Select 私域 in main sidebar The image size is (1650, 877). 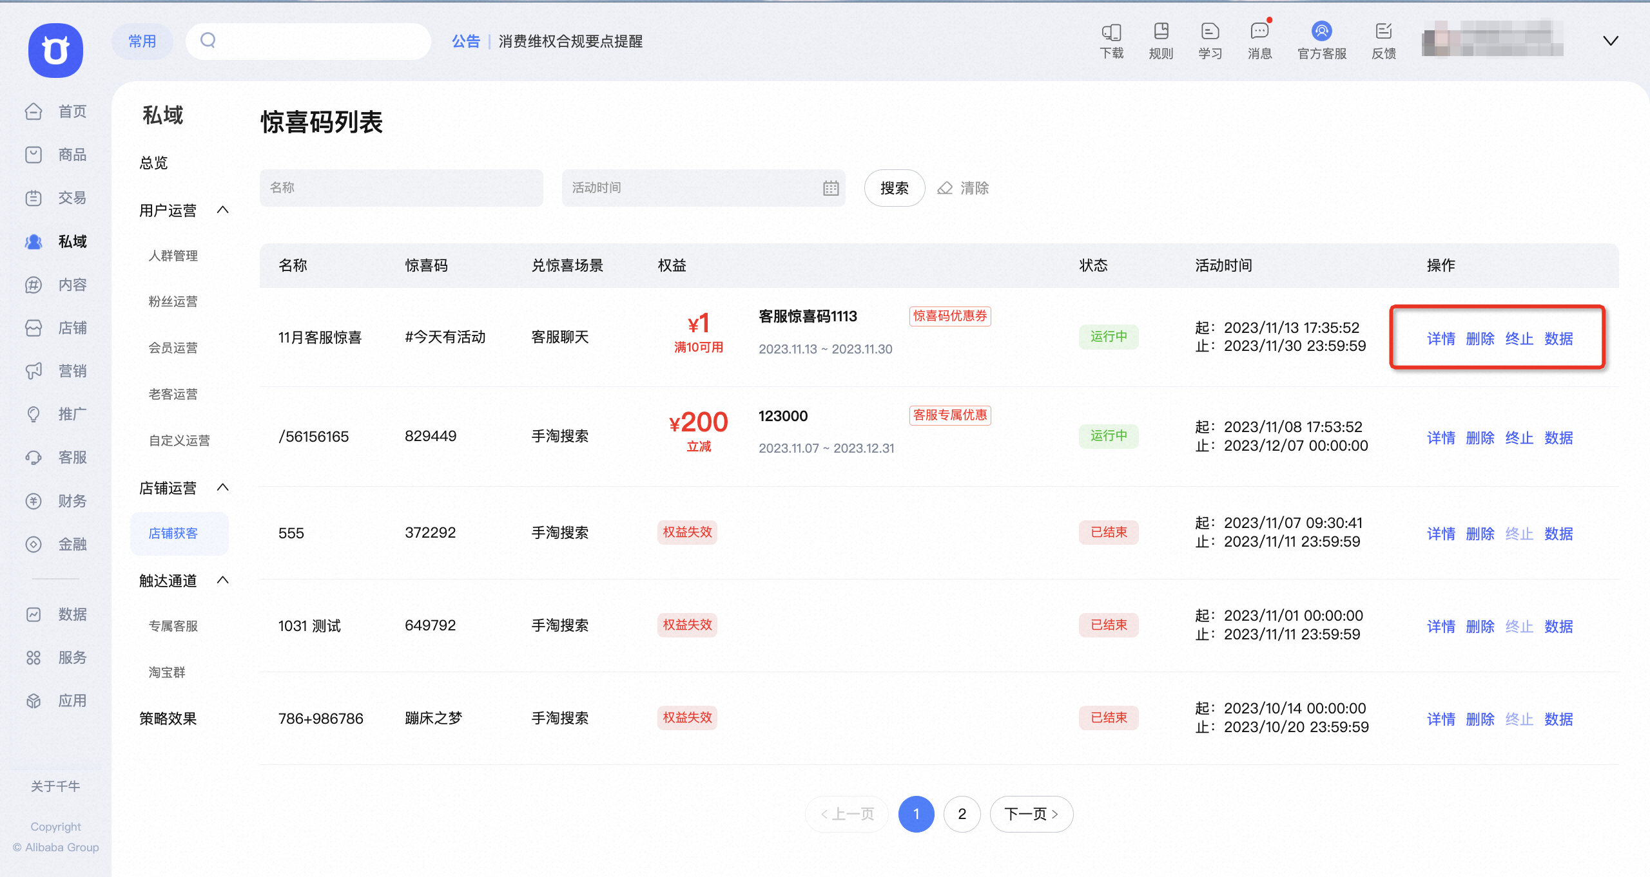pyautogui.click(x=56, y=241)
